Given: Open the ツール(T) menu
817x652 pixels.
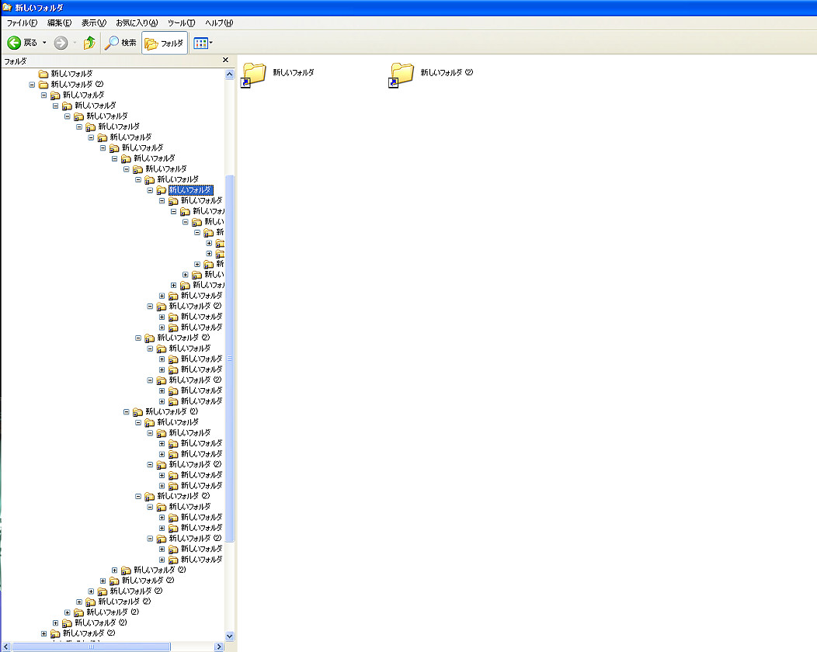Looking at the screenshot, I should point(181,23).
